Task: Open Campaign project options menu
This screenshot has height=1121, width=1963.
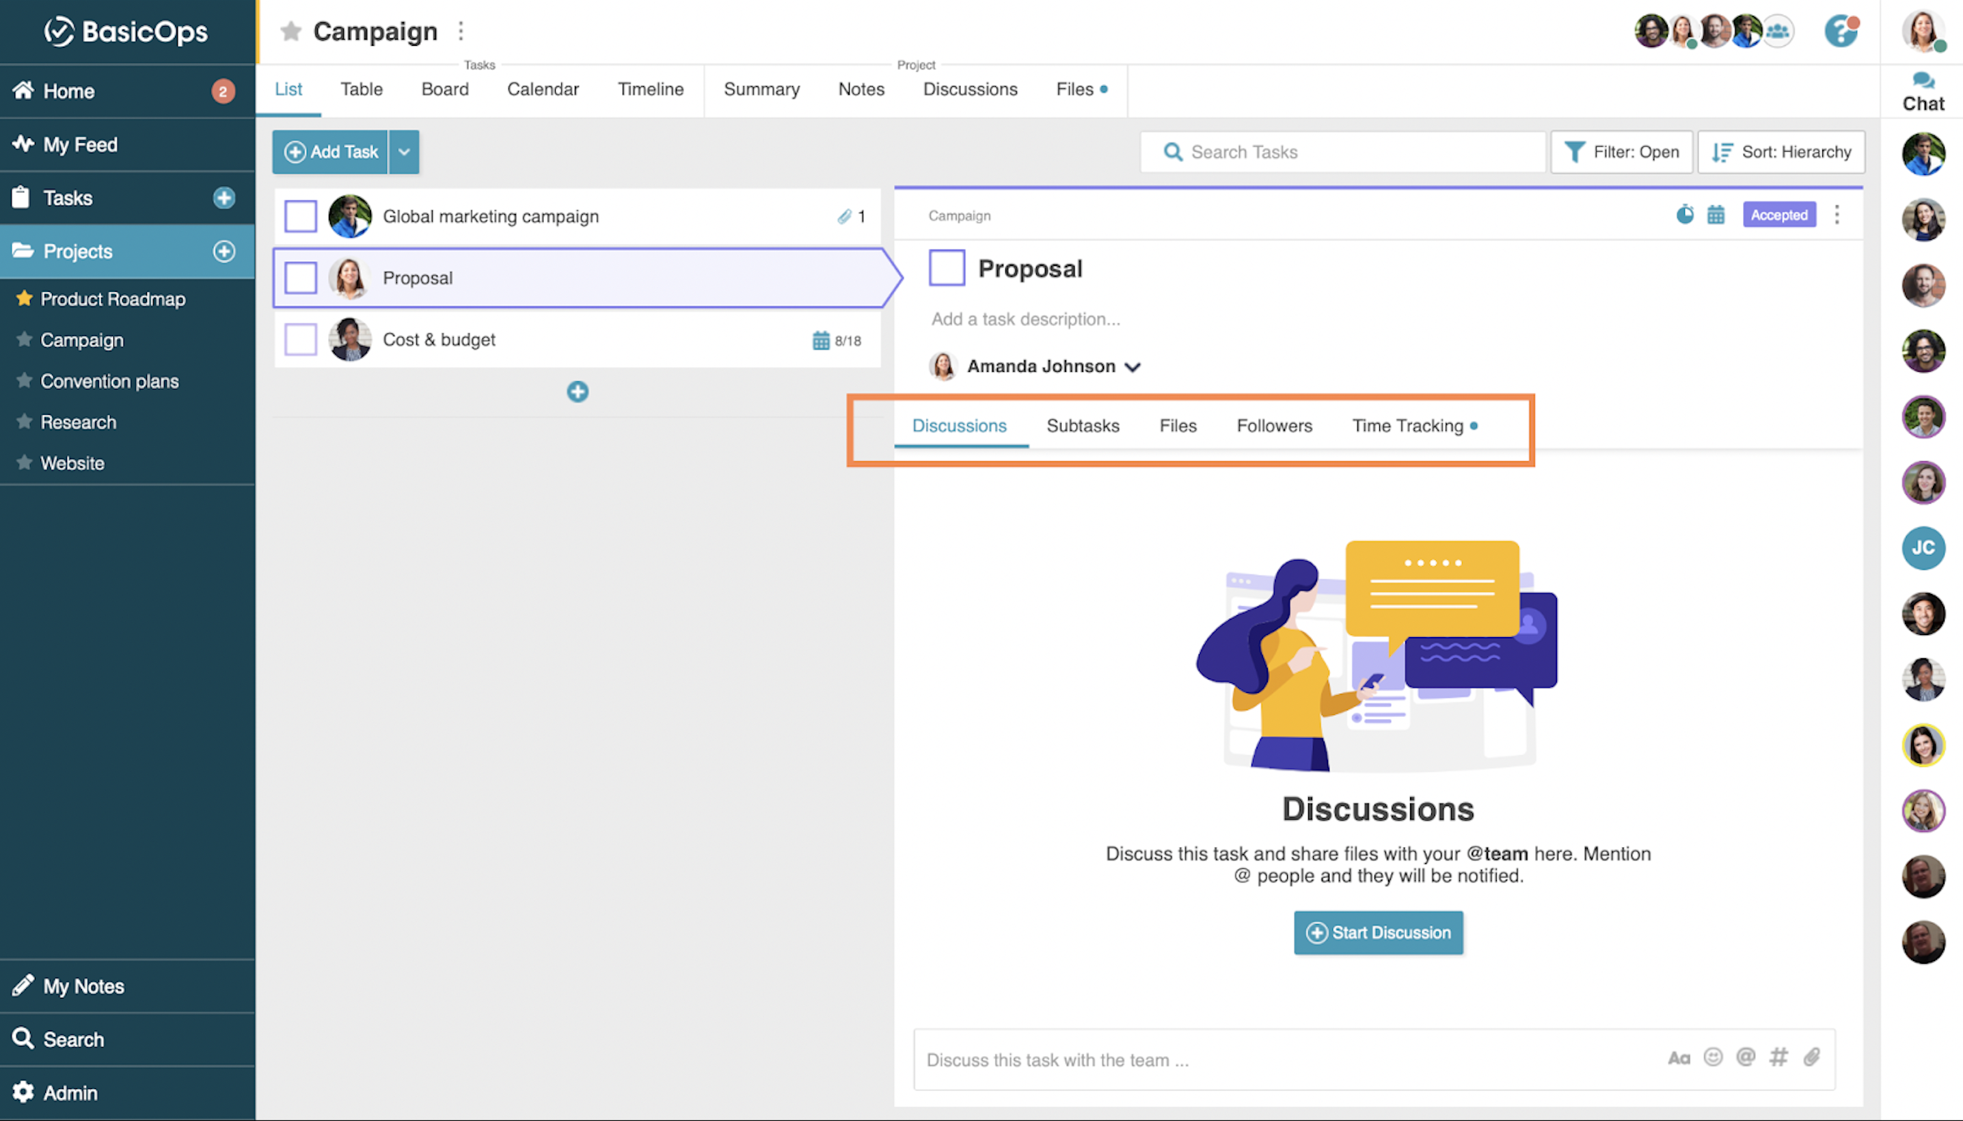Action: pos(461,31)
